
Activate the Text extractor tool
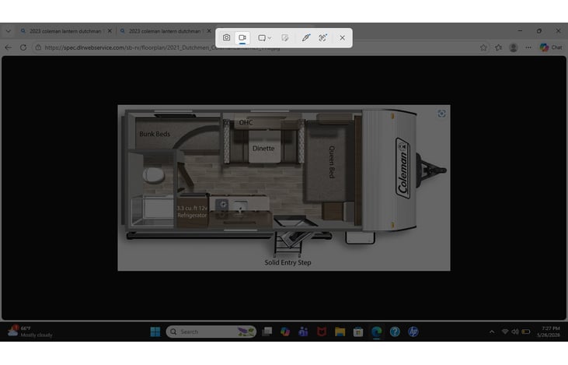322,37
